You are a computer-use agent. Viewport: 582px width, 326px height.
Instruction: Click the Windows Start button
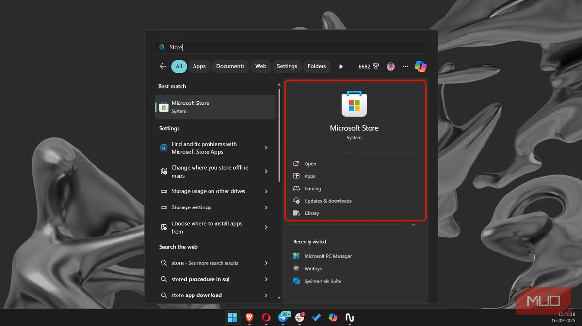(232, 317)
